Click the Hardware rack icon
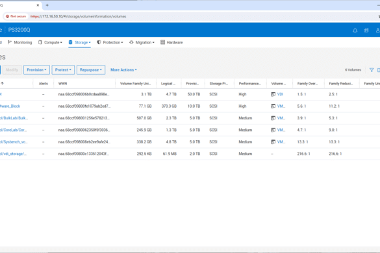Viewport: 380px width, 253px height. click(x=162, y=42)
